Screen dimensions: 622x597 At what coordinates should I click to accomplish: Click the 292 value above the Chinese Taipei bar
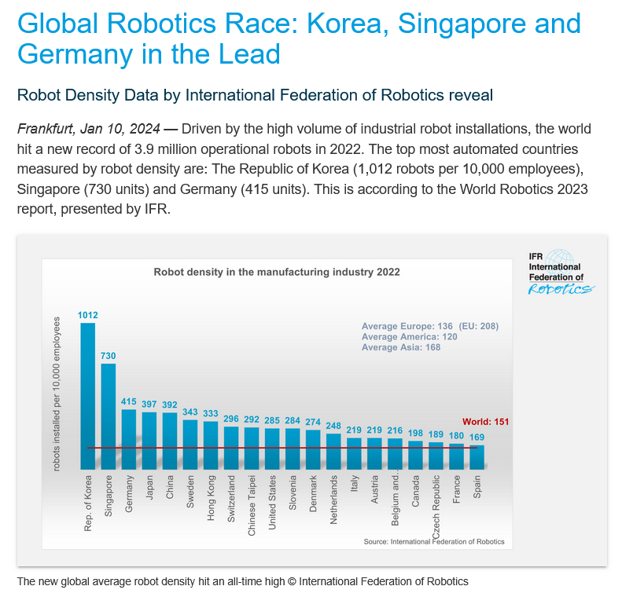pyautogui.click(x=252, y=419)
